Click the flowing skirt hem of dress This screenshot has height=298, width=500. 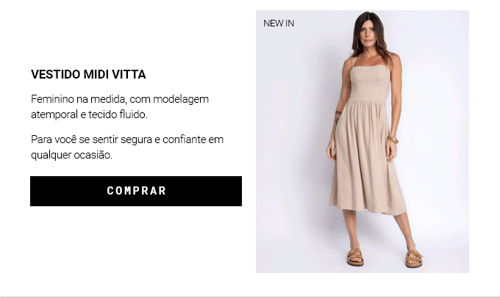tap(368, 208)
